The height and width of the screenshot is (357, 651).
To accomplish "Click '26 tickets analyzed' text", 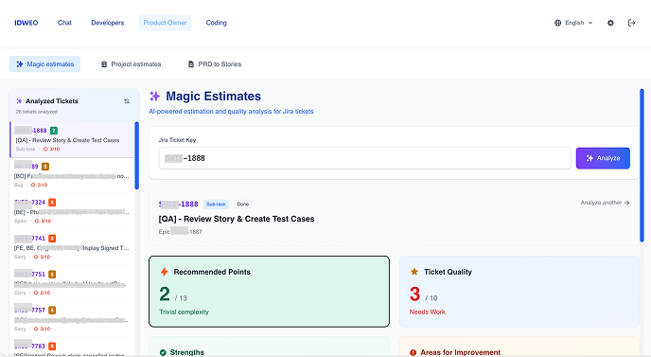I will 37,112.
